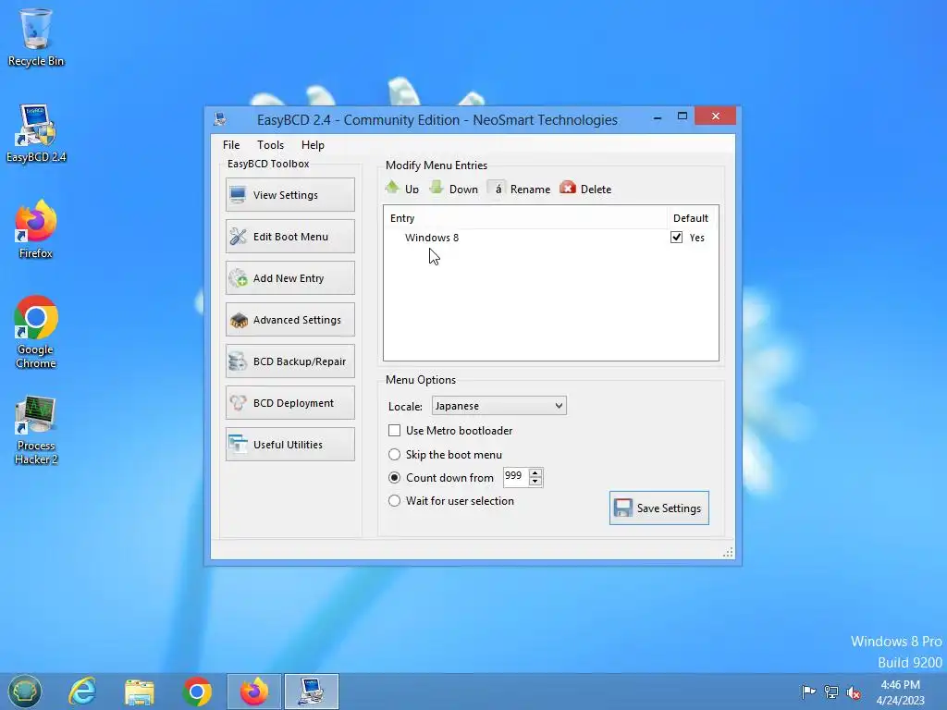Click the window resize grip icon
Screen dimensions: 947x710
(x=728, y=552)
